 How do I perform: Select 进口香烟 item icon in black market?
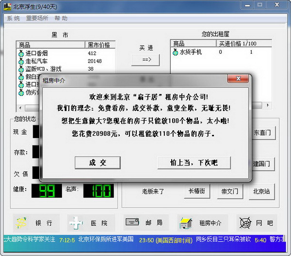21,53
